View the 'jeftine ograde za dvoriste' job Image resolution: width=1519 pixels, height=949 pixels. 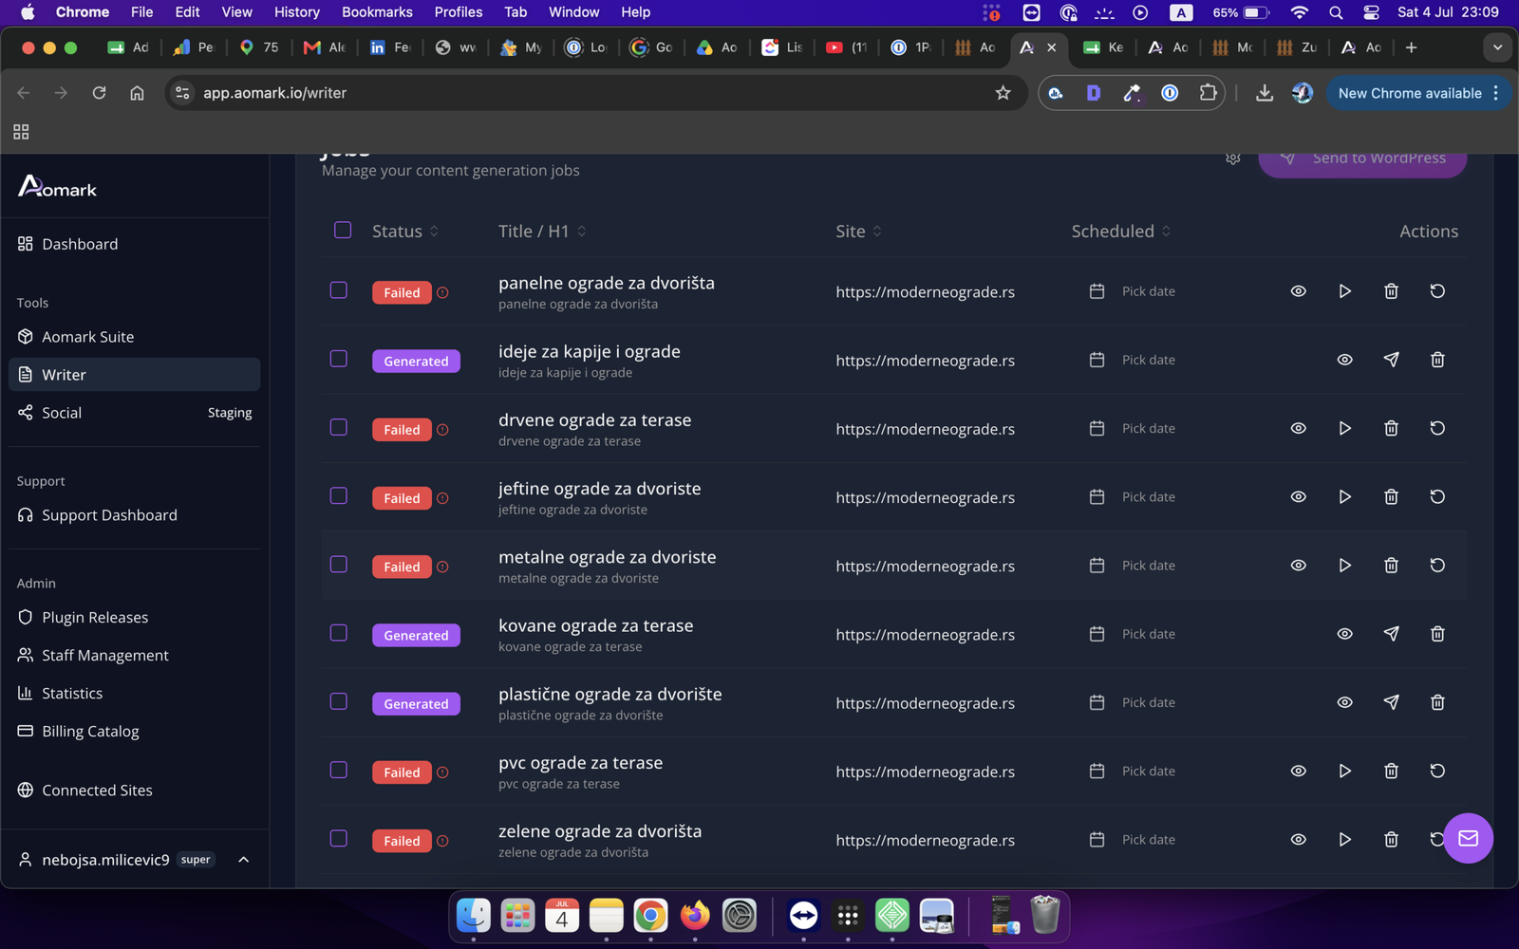click(1298, 496)
